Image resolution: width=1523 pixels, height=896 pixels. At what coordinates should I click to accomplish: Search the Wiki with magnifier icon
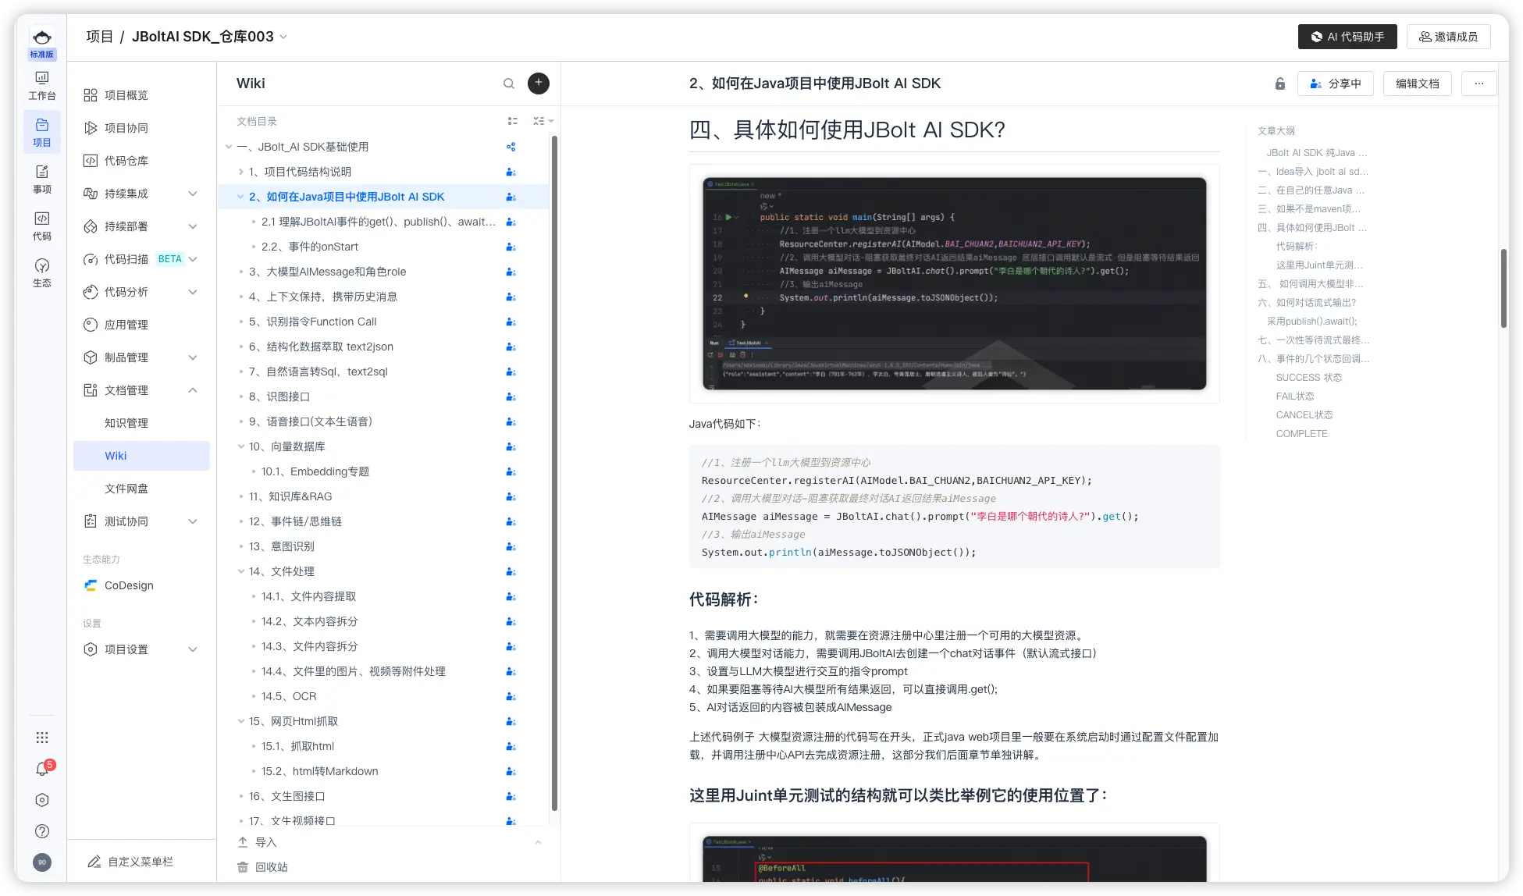[509, 84]
